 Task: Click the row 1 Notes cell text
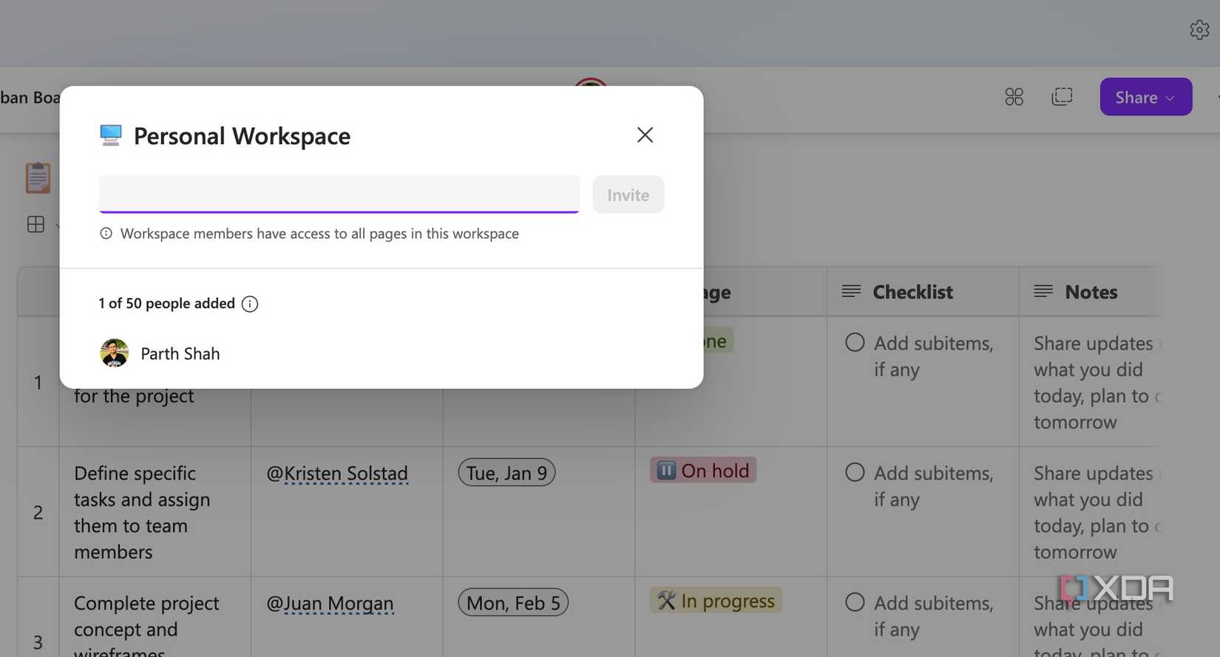[1096, 382]
